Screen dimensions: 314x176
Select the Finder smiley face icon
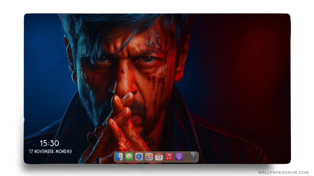click(x=119, y=157)
